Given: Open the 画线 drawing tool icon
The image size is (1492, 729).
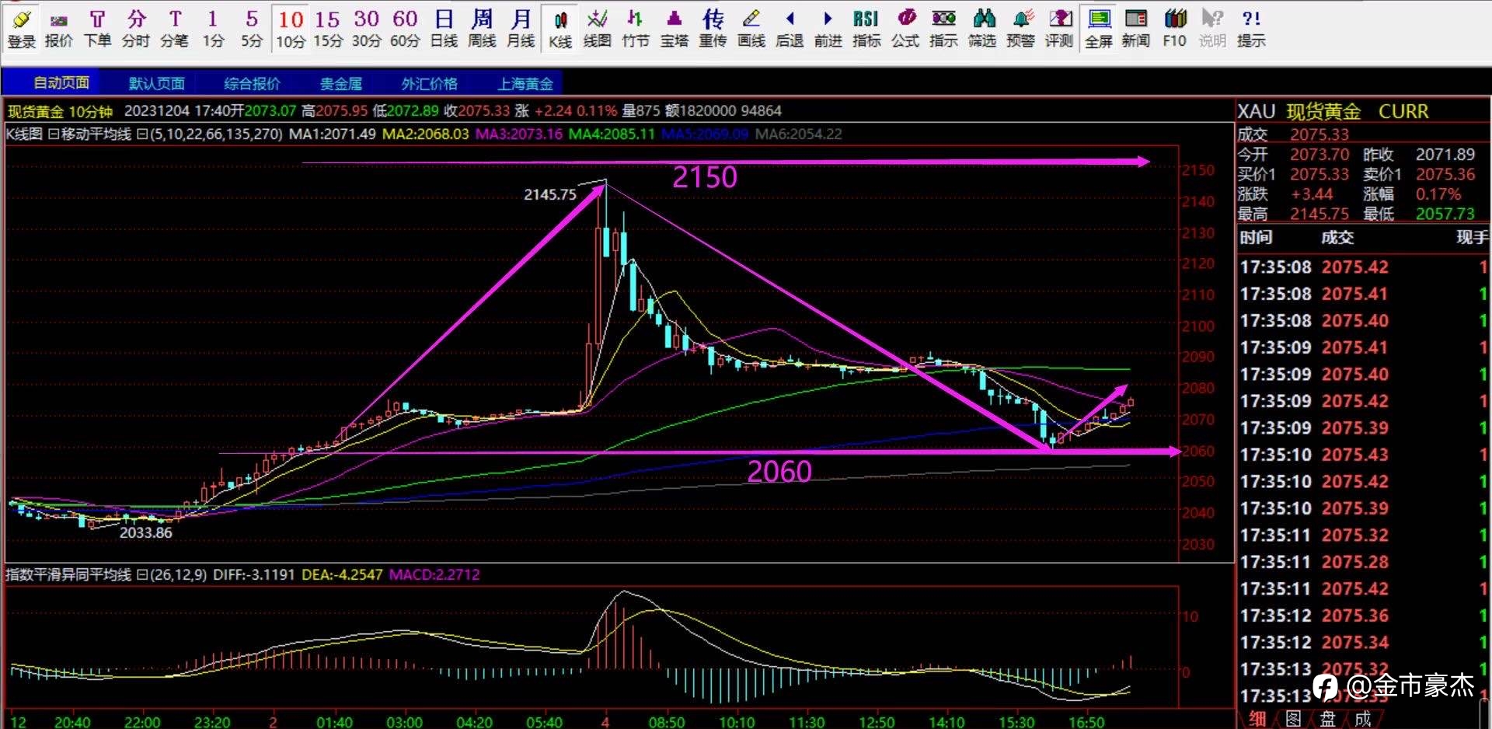Looking at the screenshot, I should coord(751,29).
